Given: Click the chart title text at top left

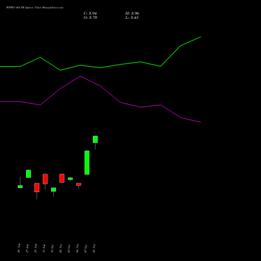Looking at the screenshot, I should tap(34, 8).
